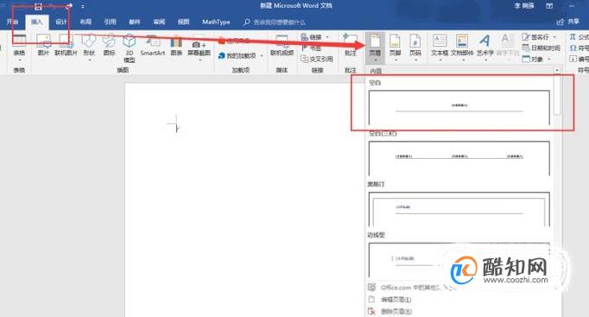
Task: Open the Page Number (页码) menu
Action: [415, 48]
